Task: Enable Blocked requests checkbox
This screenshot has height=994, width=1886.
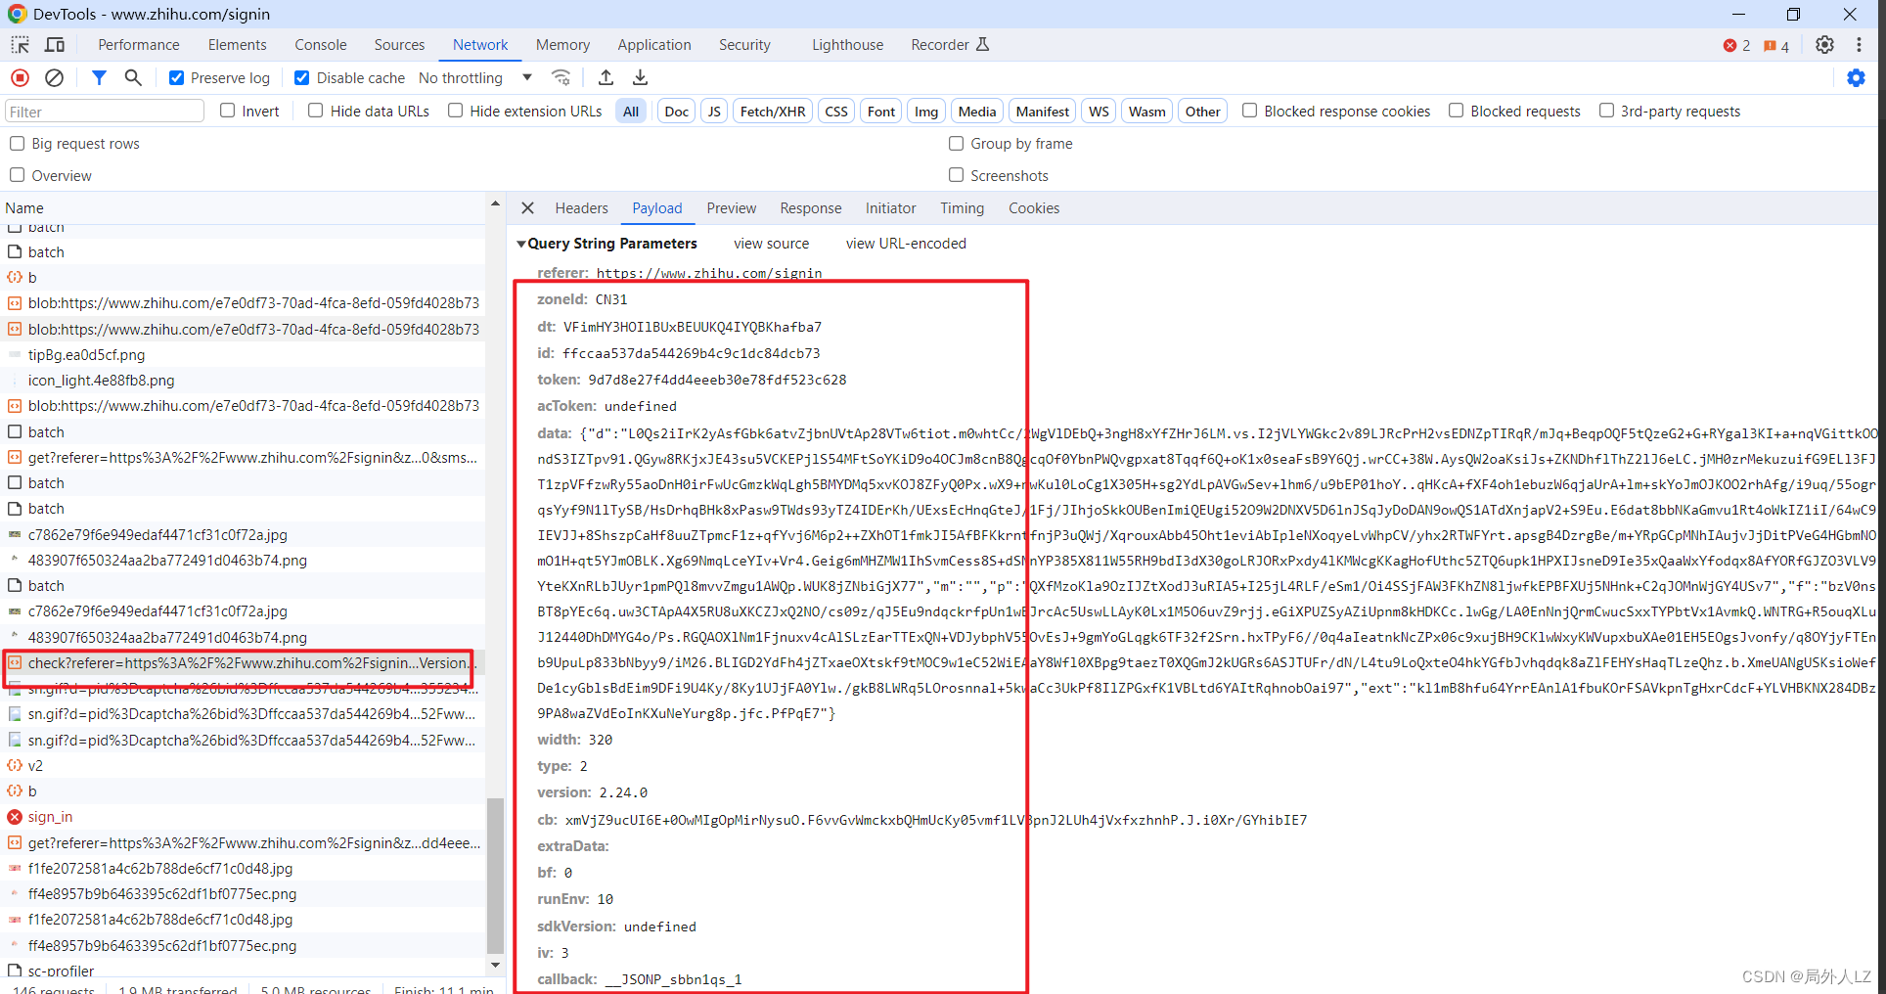Action: (1456, 111)
